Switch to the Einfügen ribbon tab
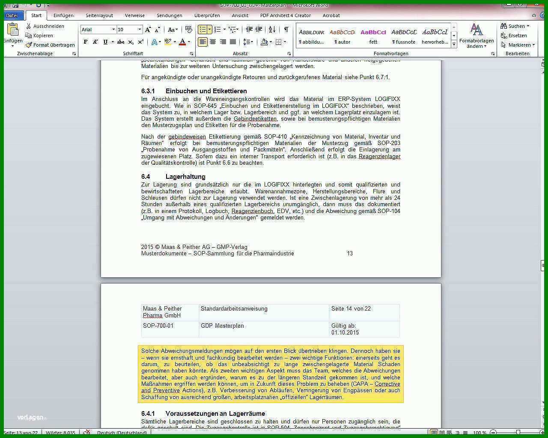The height and width of the screenshot is (438, 548). (63, 15)
